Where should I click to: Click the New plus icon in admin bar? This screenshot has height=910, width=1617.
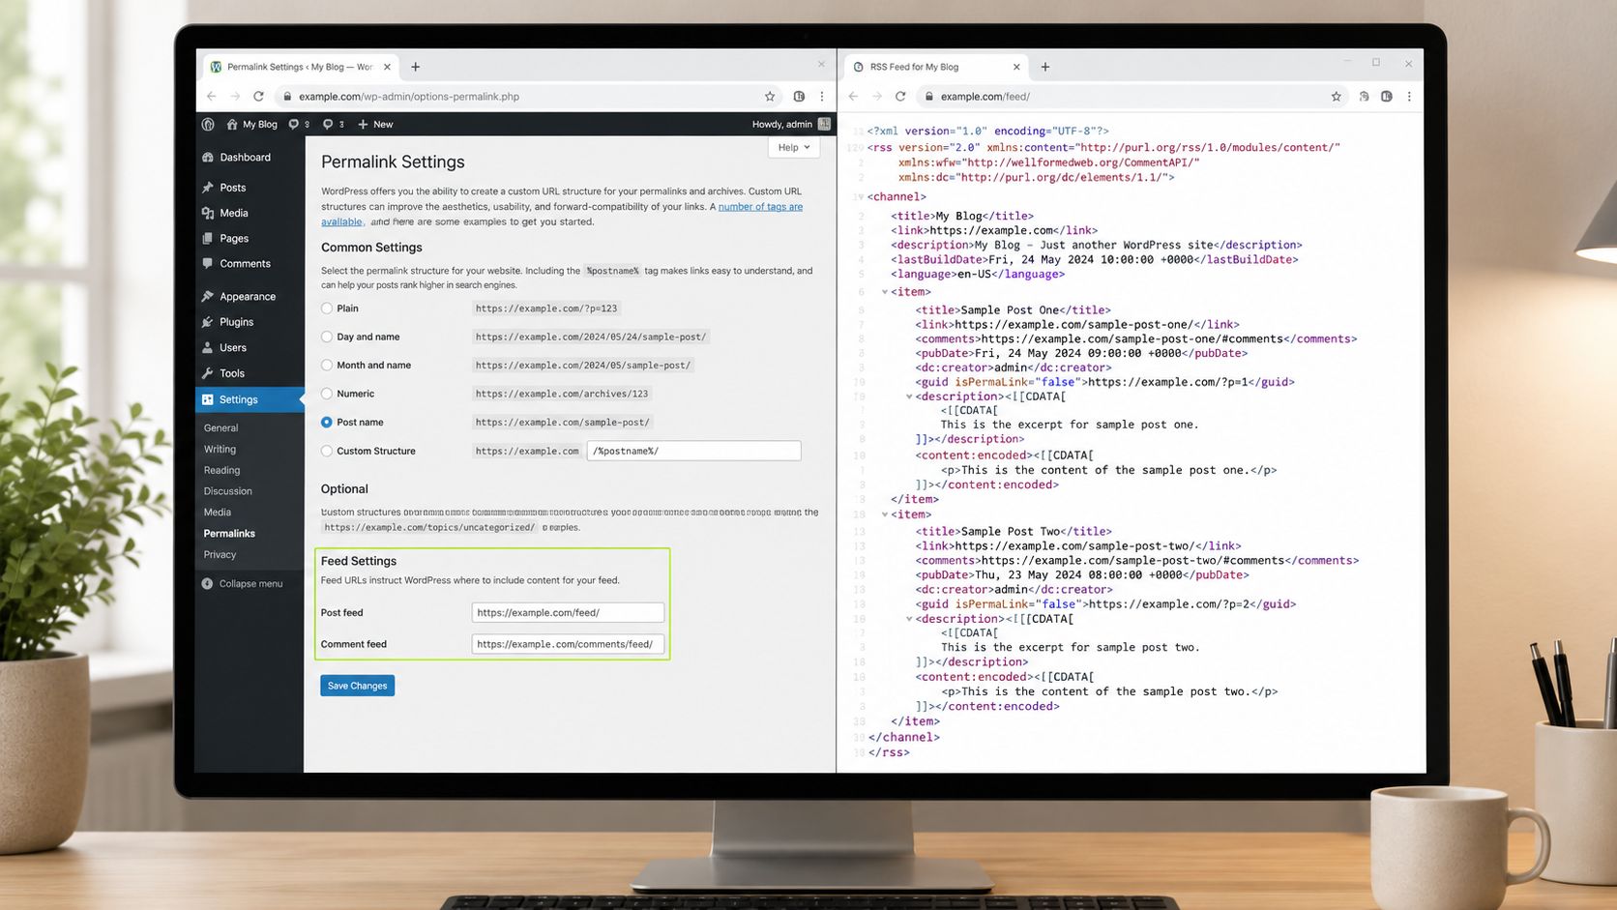coord(363,124)
